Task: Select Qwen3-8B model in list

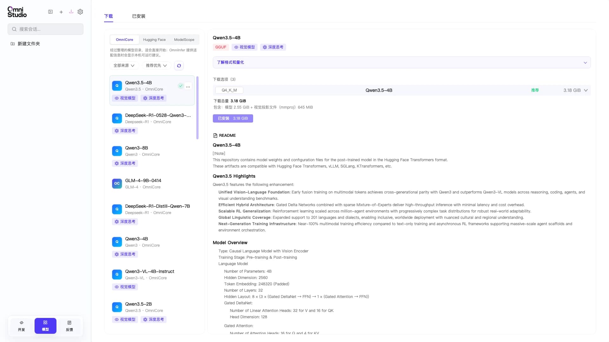Action: (152, 155)
